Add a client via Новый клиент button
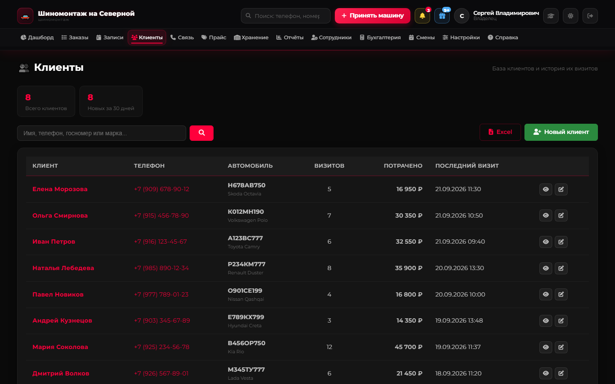Screen dimensions: 615x384 [561, 132]
